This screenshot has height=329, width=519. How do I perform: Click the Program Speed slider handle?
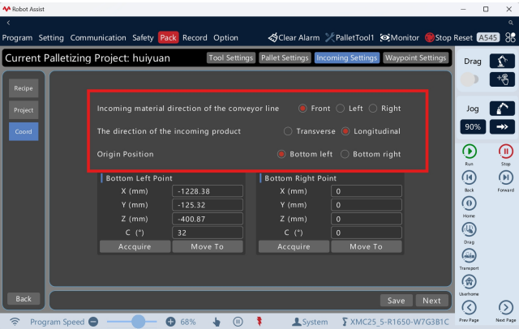click(x=138, y=322)
